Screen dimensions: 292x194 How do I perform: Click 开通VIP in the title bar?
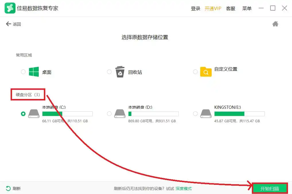(213, 9)
